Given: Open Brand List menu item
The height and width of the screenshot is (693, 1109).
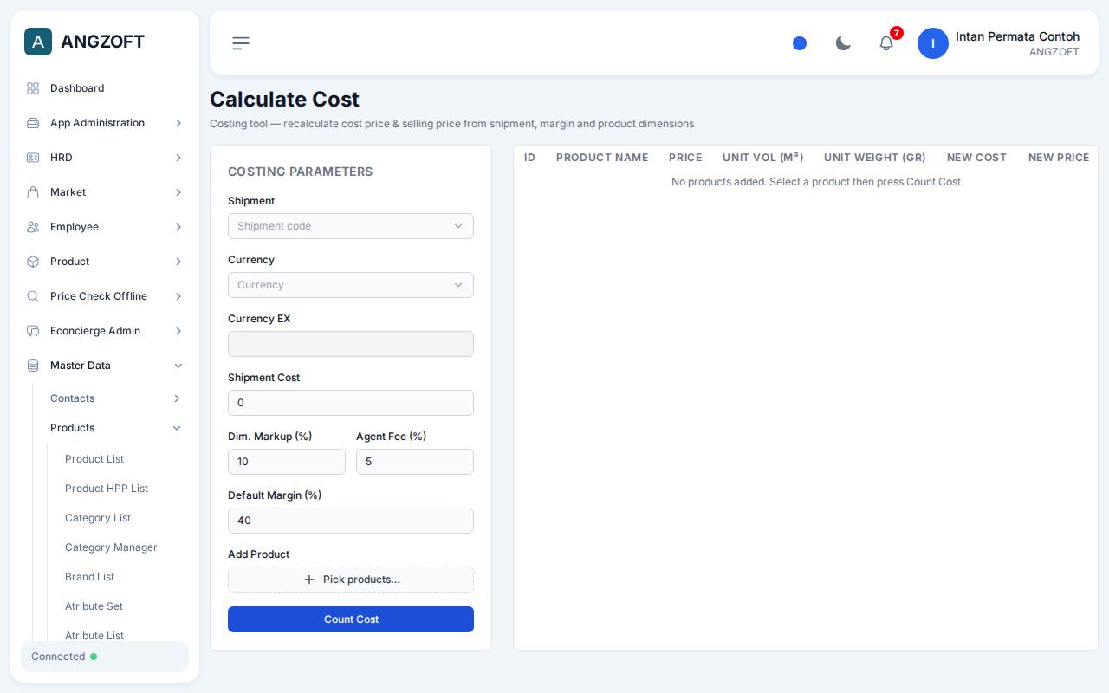Looking at the screenshot, I should click(x=89, y=577).
